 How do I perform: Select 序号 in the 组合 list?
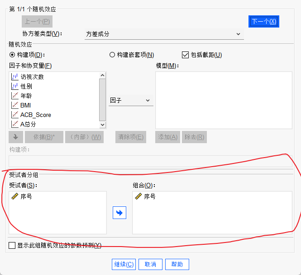coord(149,197)
